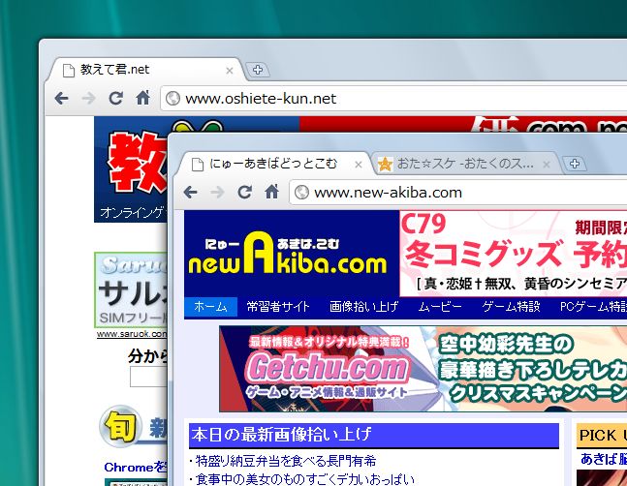This screenshot has height=486, width=627.
Task: Open the あきば link under PICK UP
Action: (604, 459)
